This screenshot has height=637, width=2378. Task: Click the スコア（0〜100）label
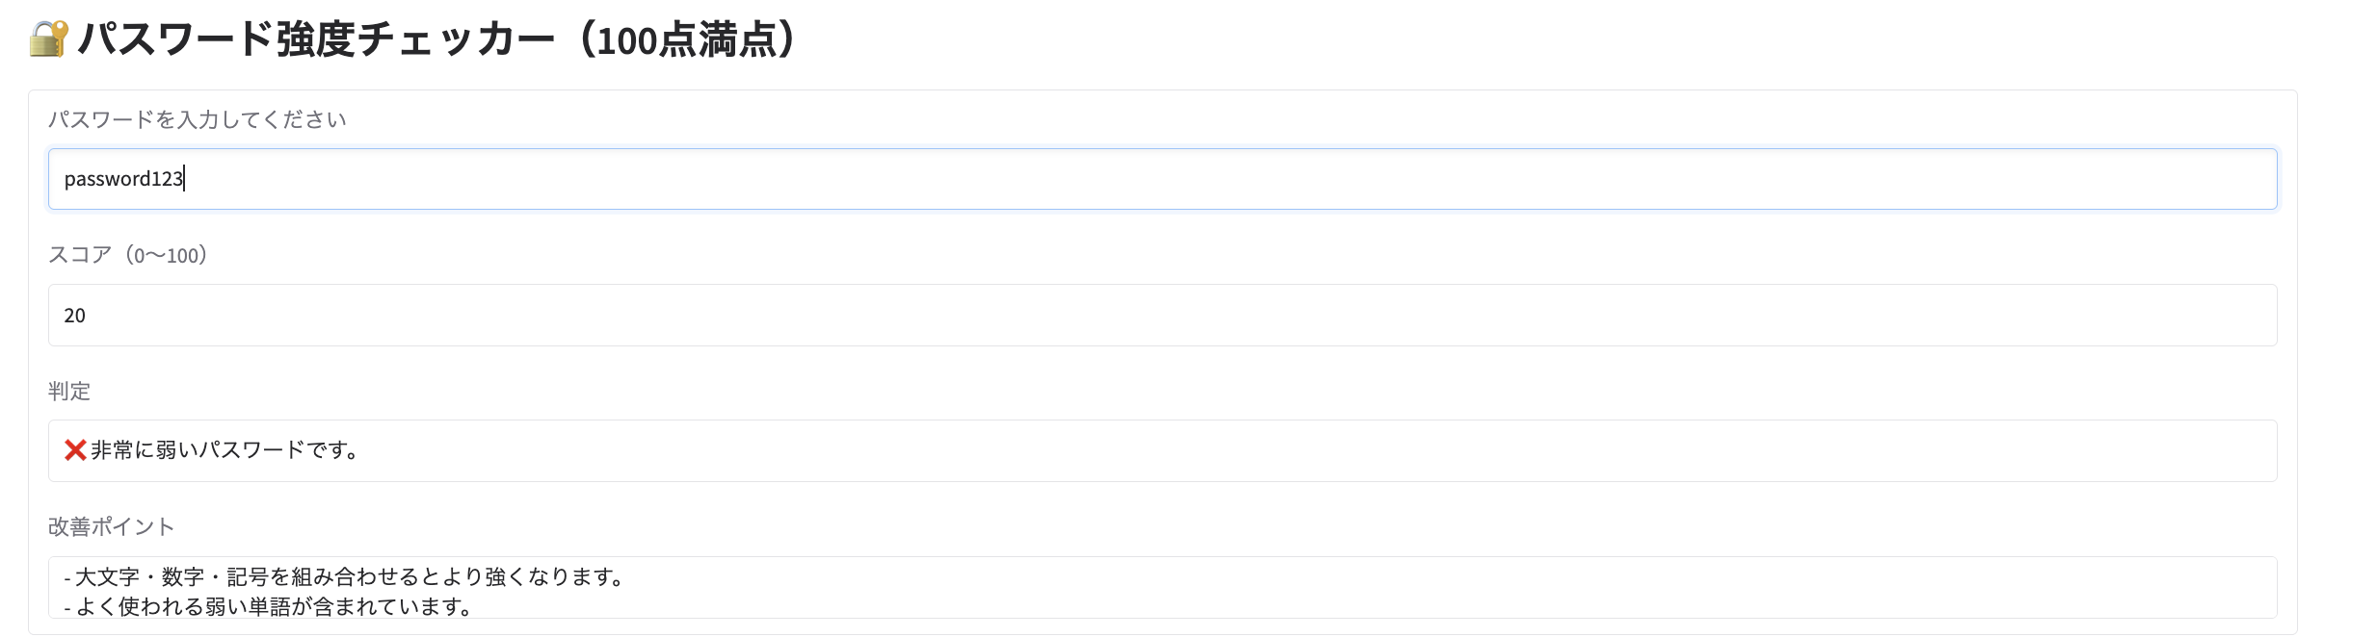(x=128, y=254)
